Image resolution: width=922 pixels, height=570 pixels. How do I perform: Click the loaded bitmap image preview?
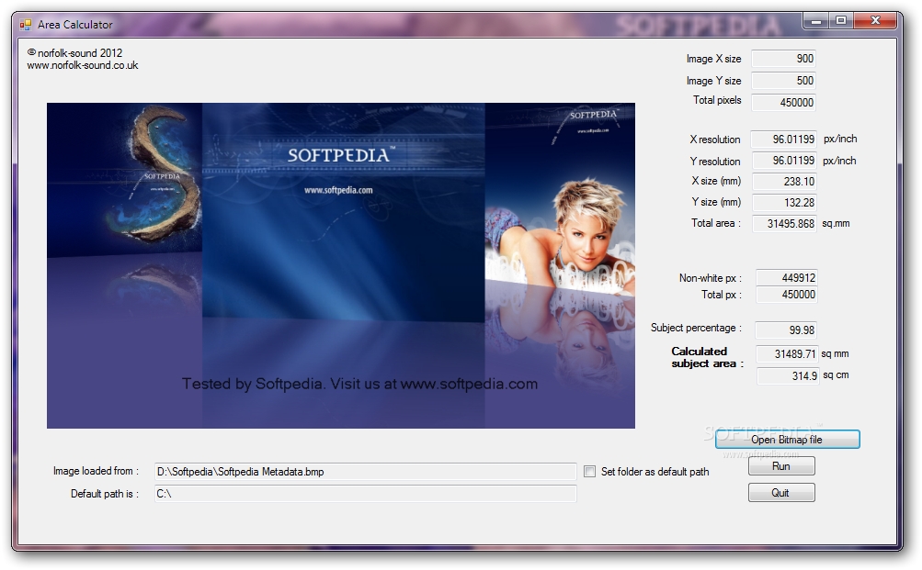pyautogui.click(x=341, y=265)
